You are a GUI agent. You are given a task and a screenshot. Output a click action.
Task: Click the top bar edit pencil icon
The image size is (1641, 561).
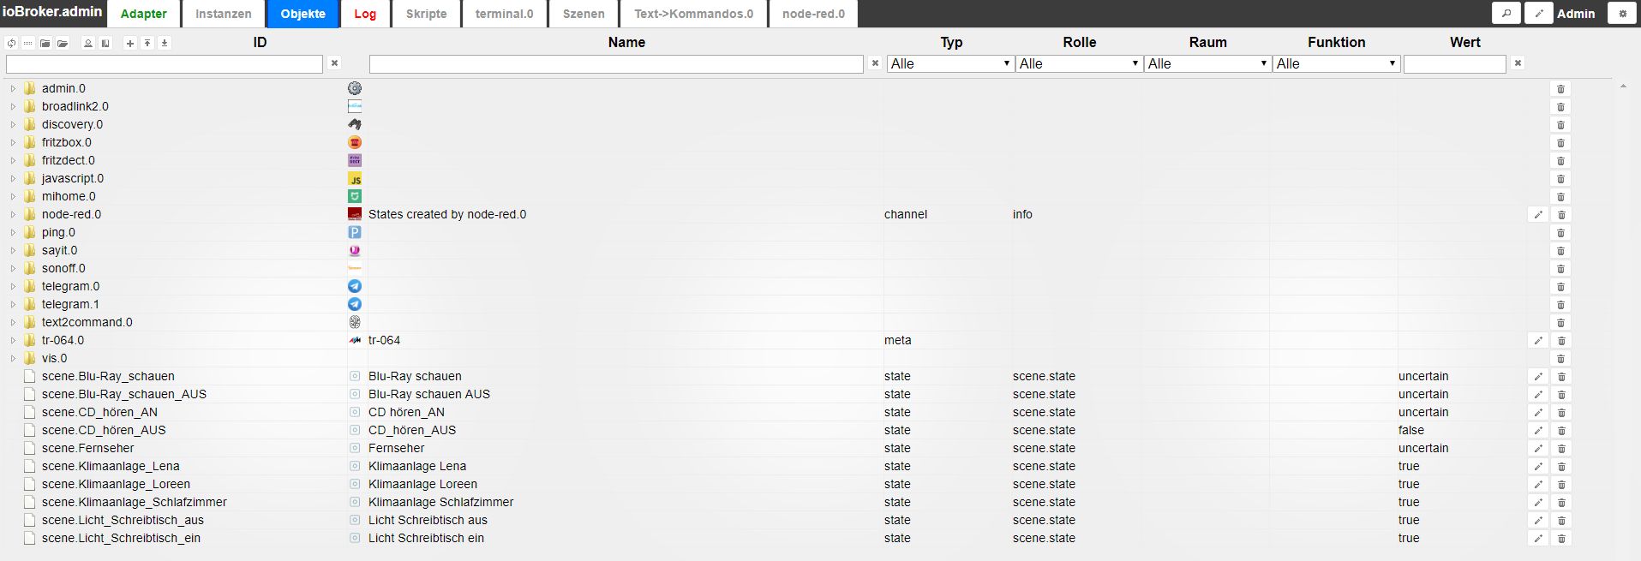[1539, 13]
